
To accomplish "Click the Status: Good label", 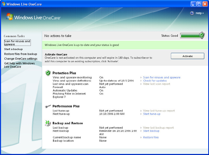I will (170, 36).
